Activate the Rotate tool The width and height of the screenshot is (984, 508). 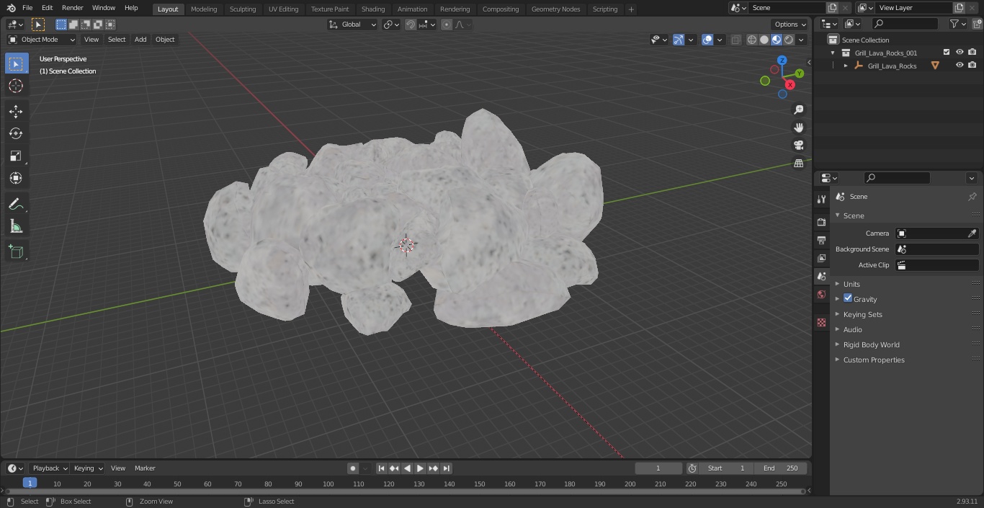click(16, 133)
